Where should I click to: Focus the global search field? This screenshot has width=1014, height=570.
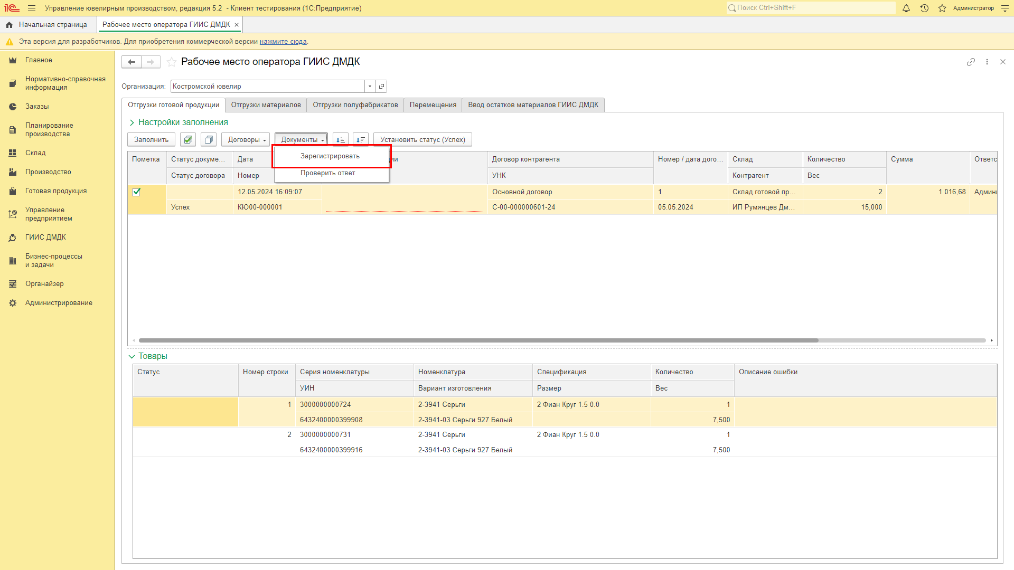tap(811, 8)
